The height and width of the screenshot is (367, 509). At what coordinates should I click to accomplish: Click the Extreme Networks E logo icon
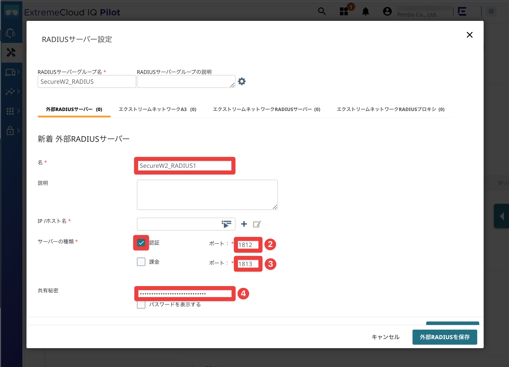click(x=462, y=11)
